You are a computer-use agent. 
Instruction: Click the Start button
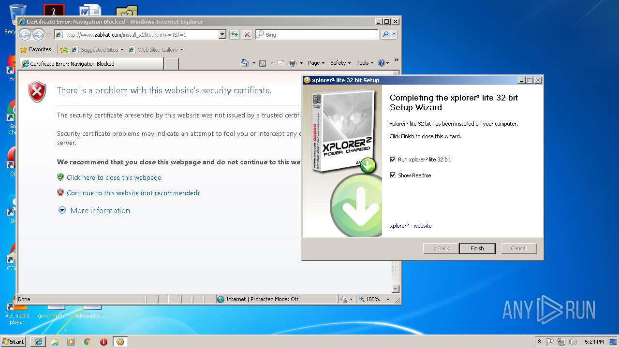coord(14,341)
